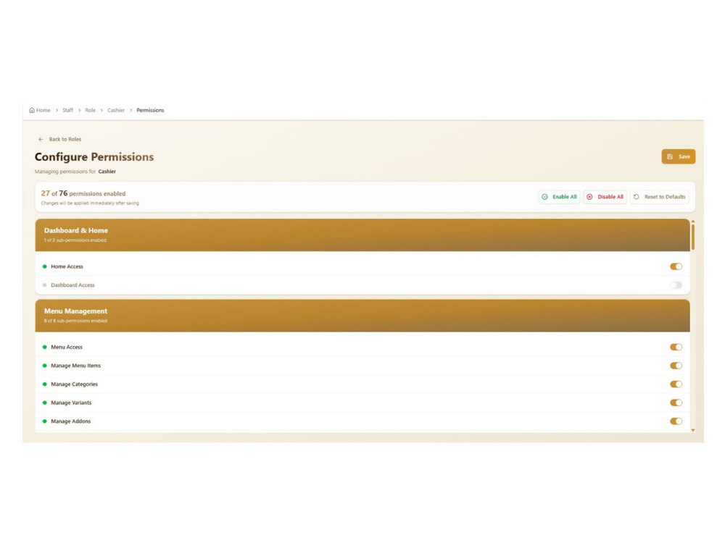725x543 pixels.
Task: Toggle the Manage Categories switch
Action: 676,384
